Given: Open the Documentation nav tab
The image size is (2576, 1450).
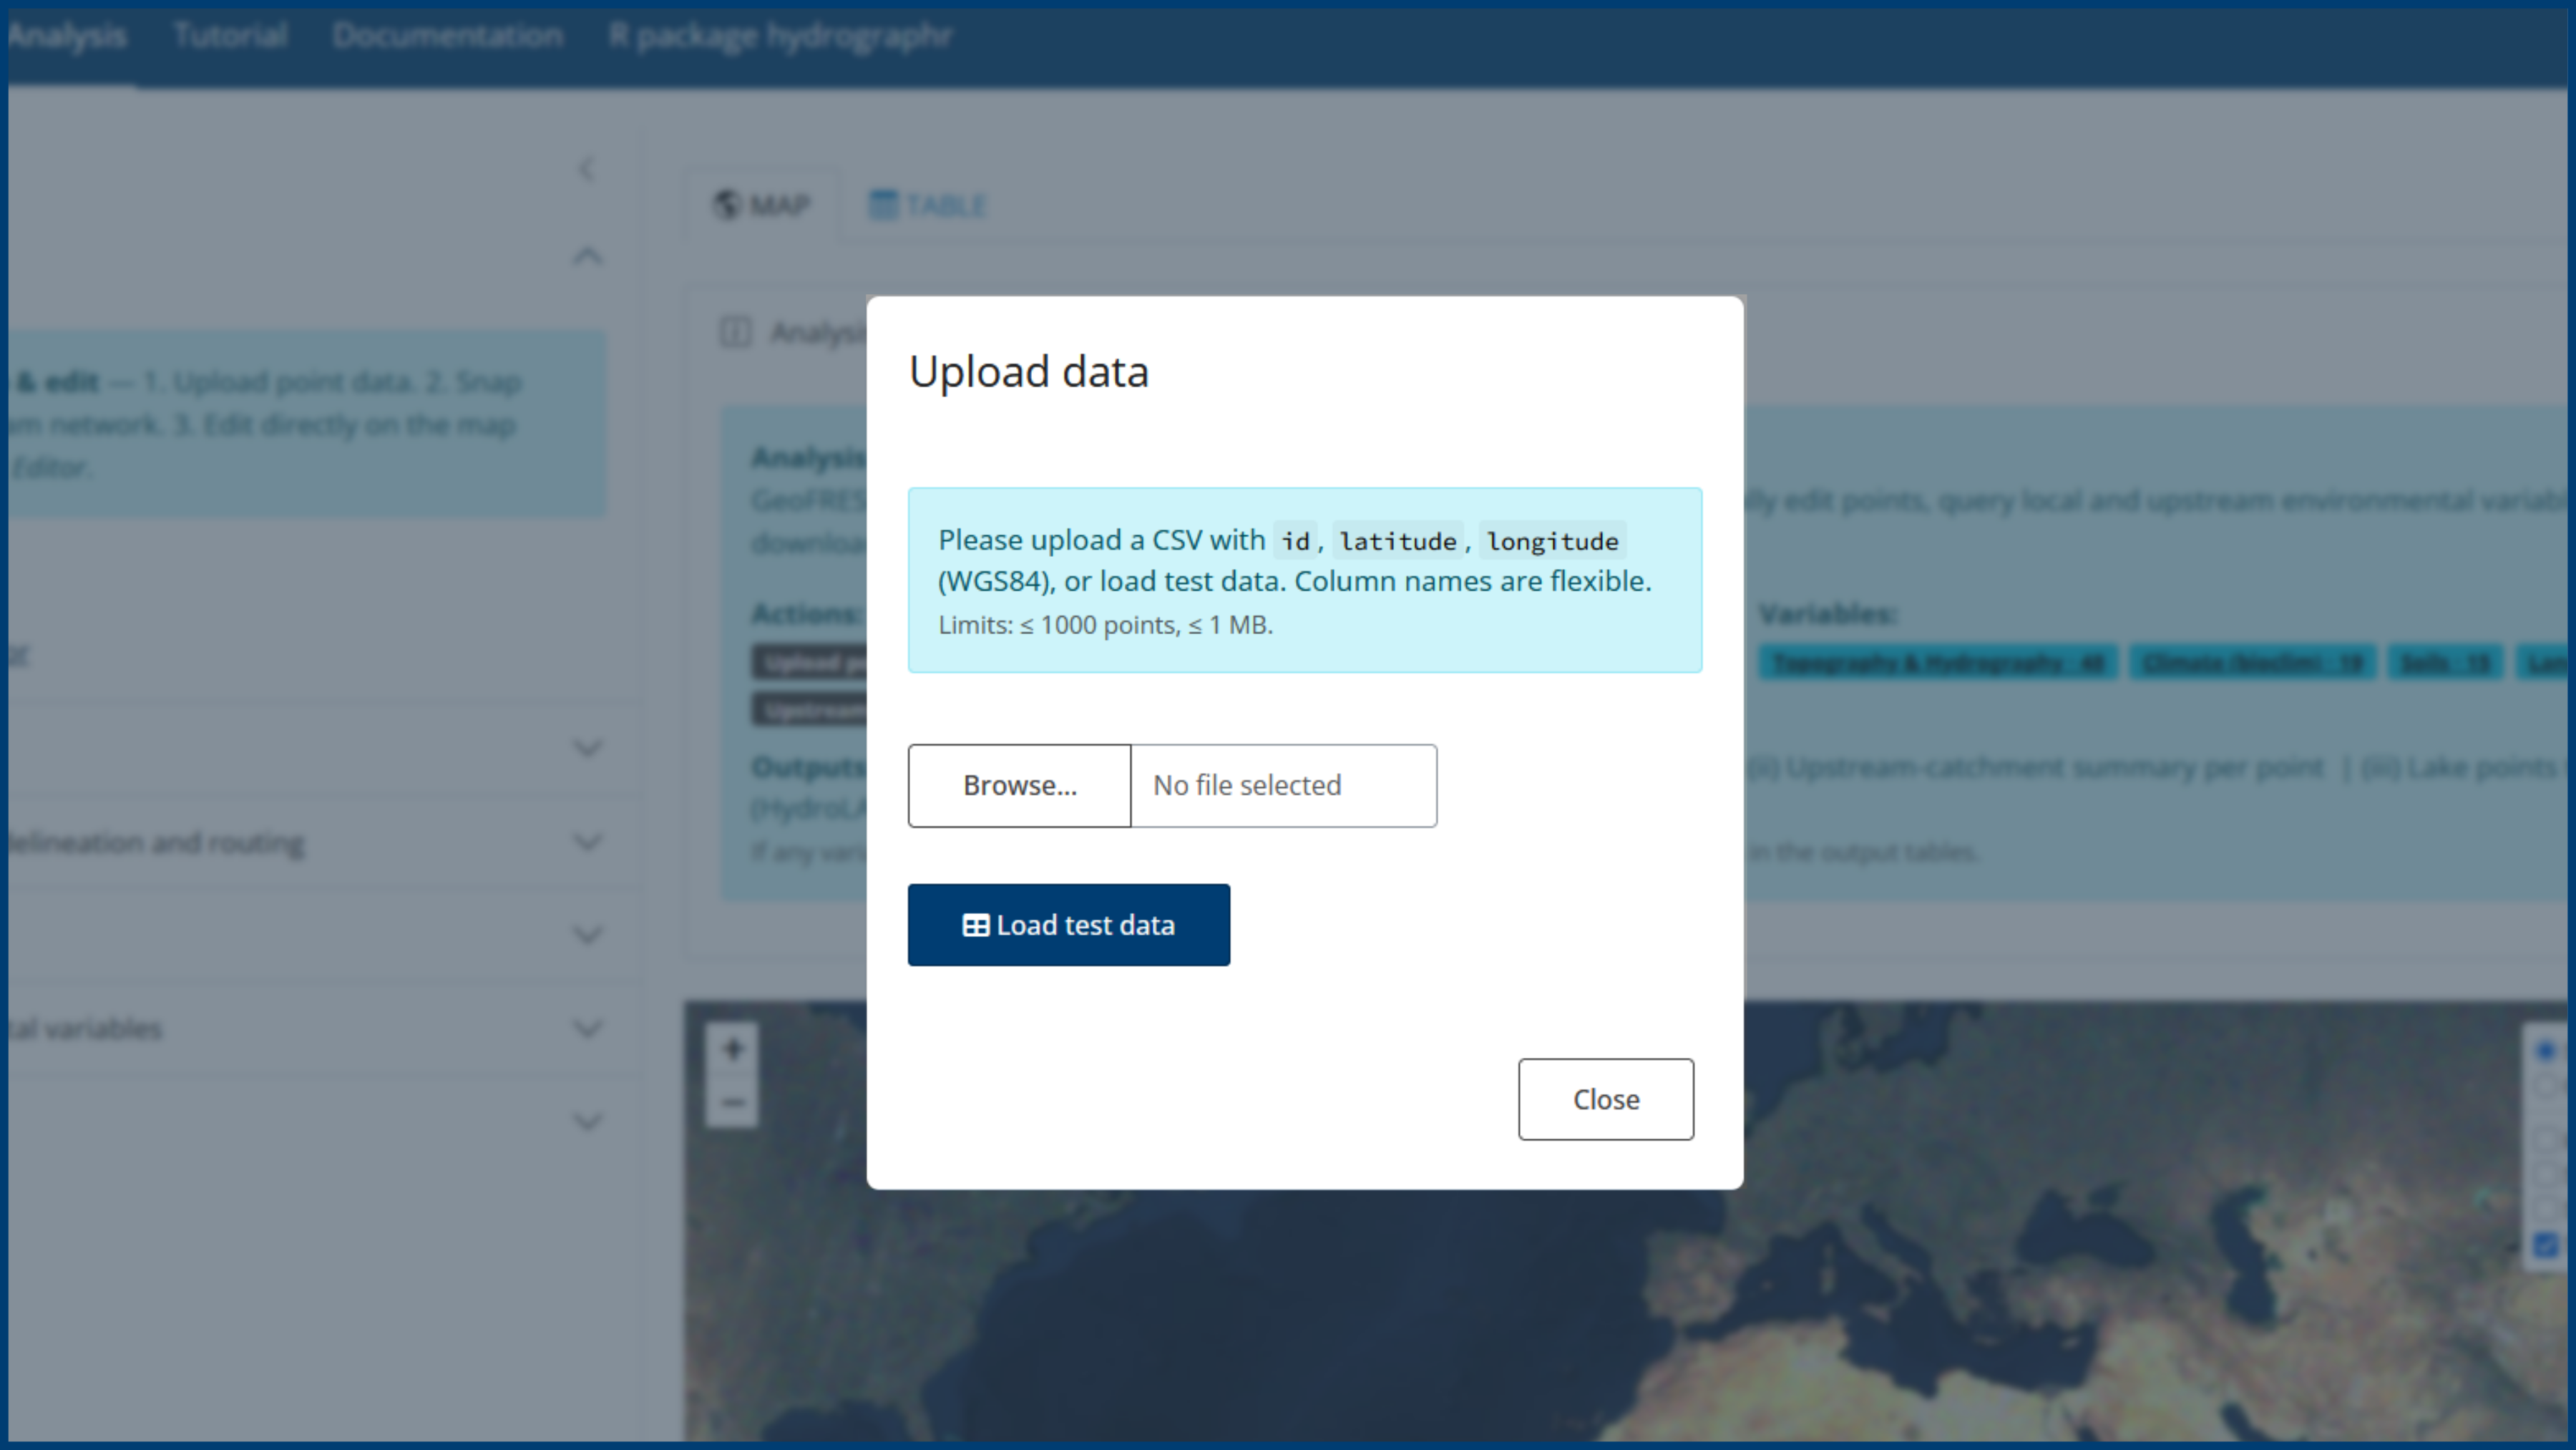Looking at the screenshot, I should [448, 36].
